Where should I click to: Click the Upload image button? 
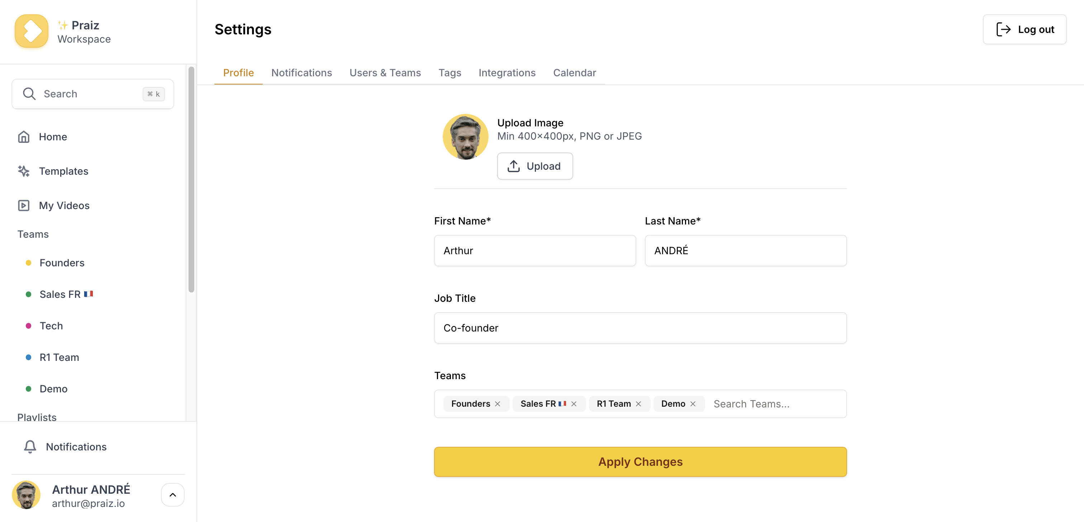click(x=534, y=166)
